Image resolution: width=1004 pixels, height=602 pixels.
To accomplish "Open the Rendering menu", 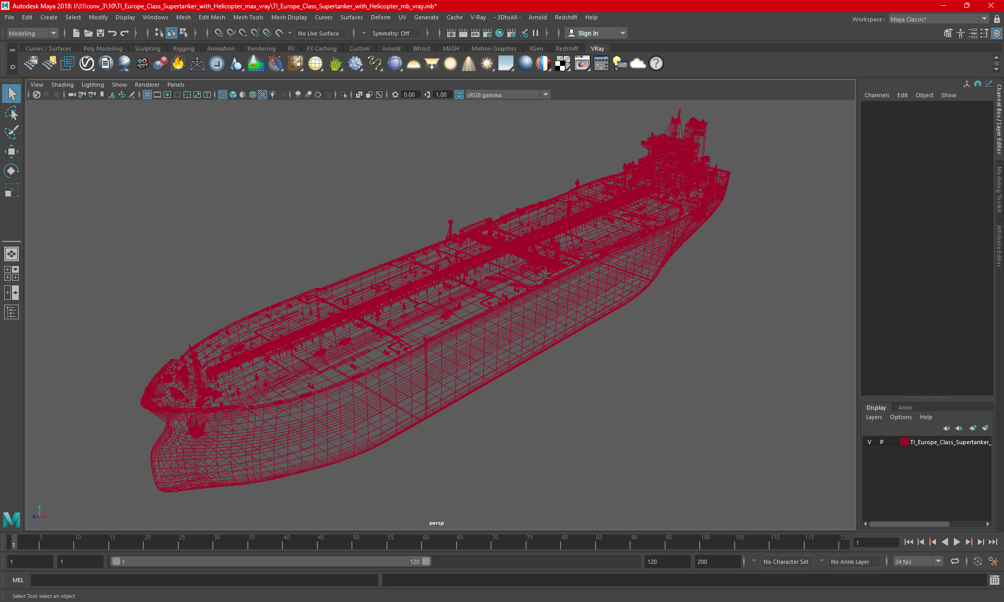I will (x=260, y=48).
